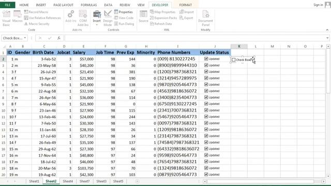Open the Visual Basic editor
This screenshot has height=186, width=331.
tap(6, 19)
